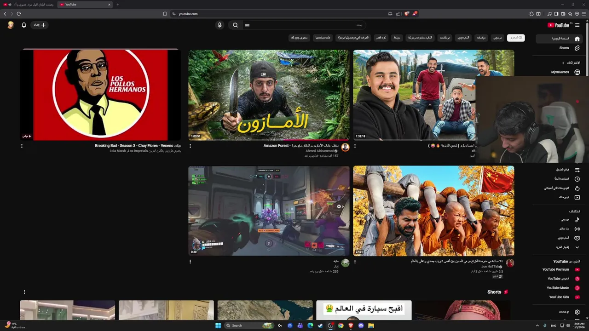This screenshot has width=589, height=331.
Task: Select the Mixes filter chip
Action: tap(481, 38)
